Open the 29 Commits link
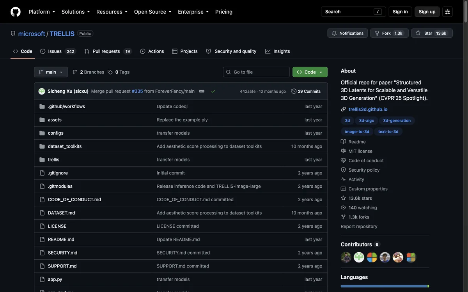This screenshot has width=468, height=292. (x=306, y=91)
